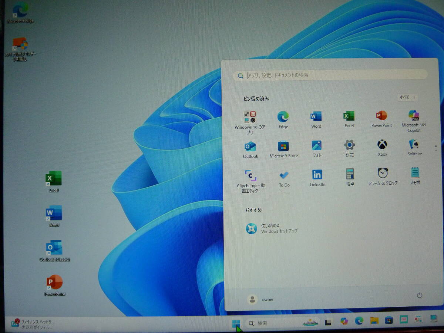Viewport: 444px width, 333px height.
Task: Open Microsoft Store from the taskbar
Action: coord(388,320)
